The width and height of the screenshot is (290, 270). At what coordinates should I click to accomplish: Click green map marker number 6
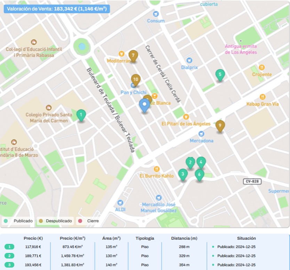tap(199, 174)
